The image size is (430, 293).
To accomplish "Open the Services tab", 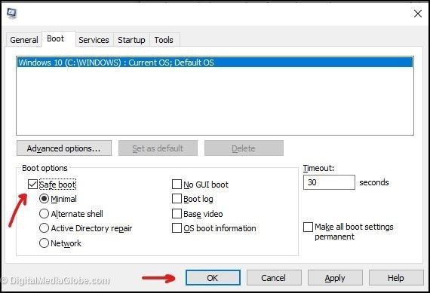I will point(94,40).
